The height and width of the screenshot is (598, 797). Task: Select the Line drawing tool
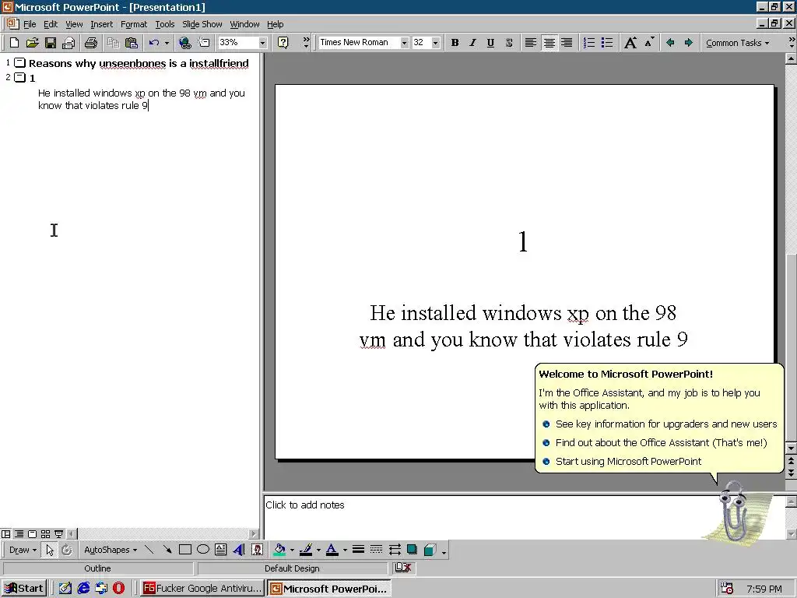(149, 550)
